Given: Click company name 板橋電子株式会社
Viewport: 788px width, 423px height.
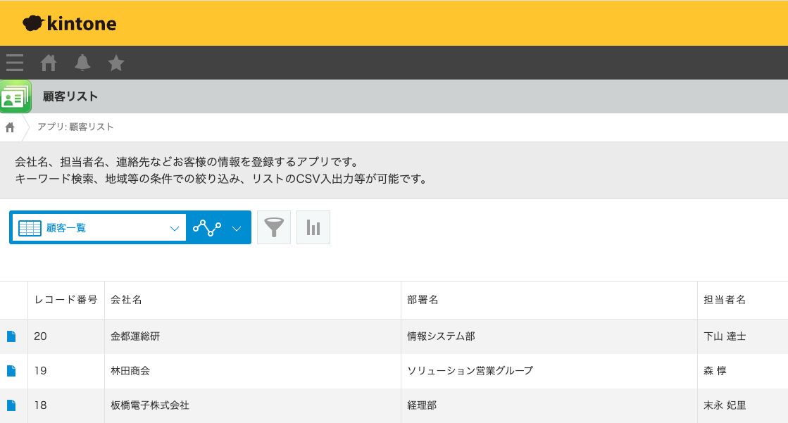Looking at the screenshot, I should [x=150, y=405].
